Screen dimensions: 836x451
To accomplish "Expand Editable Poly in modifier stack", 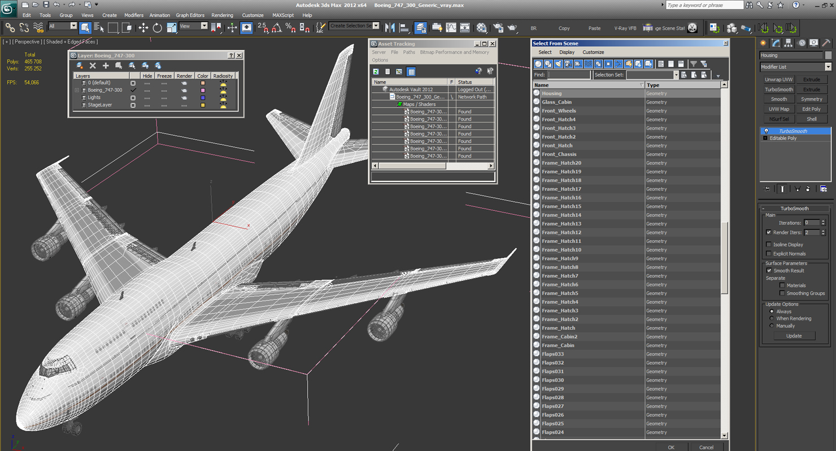I will (x=765, y=138).
